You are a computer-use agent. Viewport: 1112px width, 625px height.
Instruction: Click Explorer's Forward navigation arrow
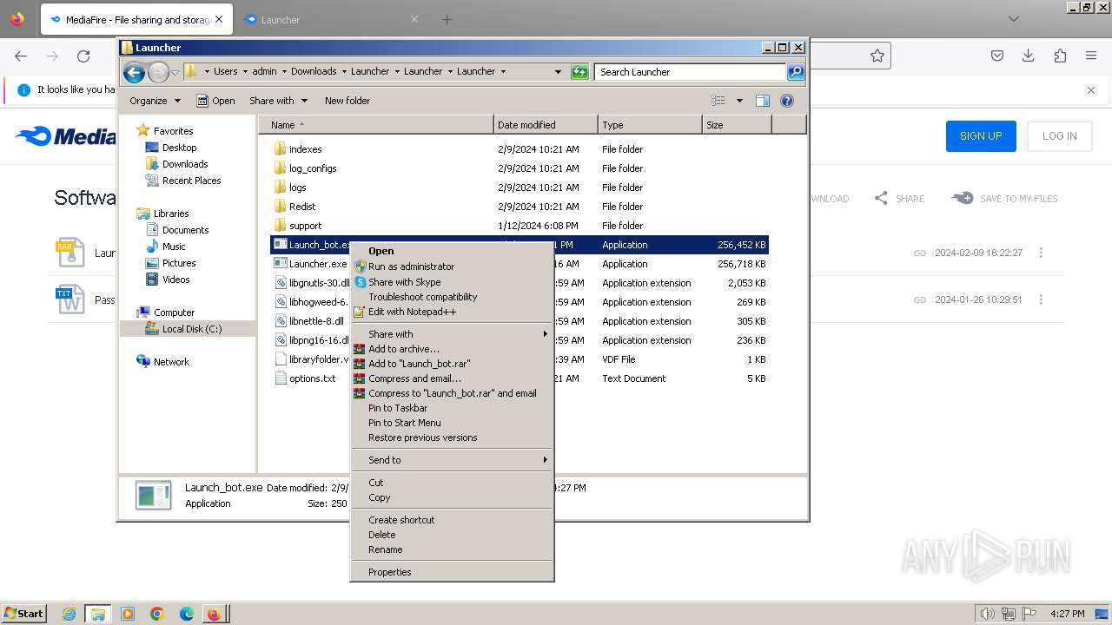click(158, 72)
